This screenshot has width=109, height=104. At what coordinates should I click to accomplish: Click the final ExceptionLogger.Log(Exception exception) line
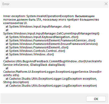pos(51,86)
